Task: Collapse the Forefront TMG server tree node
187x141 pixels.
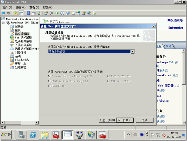Action: (x=3, y=23)
